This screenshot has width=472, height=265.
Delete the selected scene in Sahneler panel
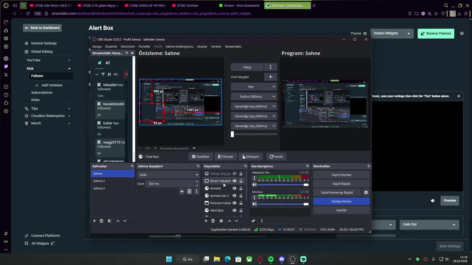[x=101, y=221]
